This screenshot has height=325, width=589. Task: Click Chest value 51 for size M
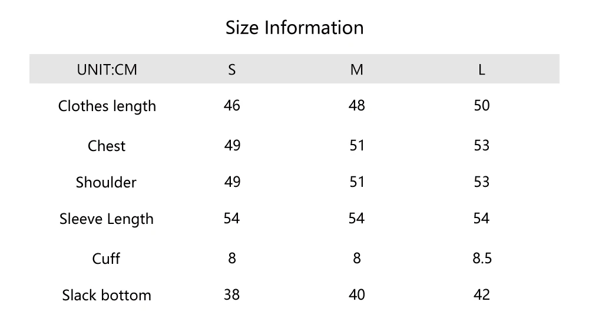(357, 145)
